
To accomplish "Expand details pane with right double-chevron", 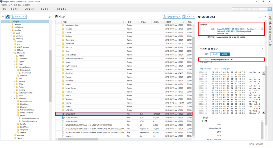I will click(265, 17).
